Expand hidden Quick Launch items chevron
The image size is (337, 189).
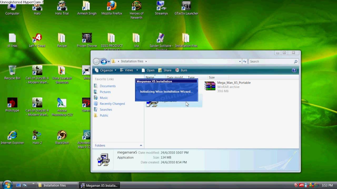33,184
